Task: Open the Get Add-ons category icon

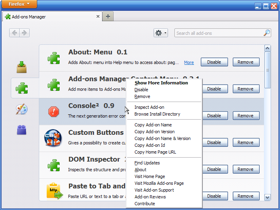Action: point(22,67)
